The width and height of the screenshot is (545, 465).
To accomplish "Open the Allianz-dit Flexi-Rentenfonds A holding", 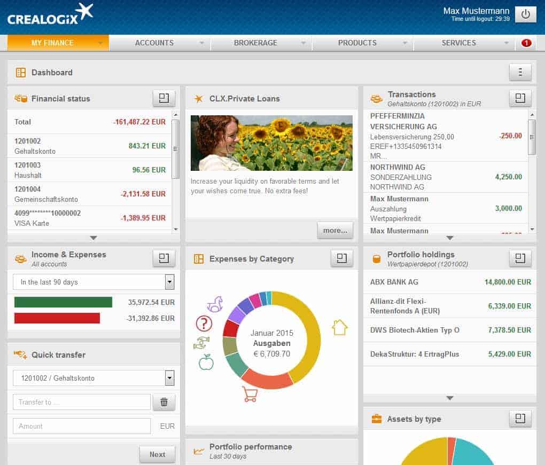I will 450,306.
